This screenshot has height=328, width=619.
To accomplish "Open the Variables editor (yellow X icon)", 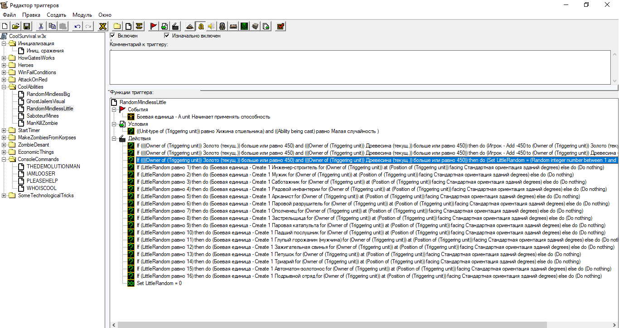I will 103,26.
